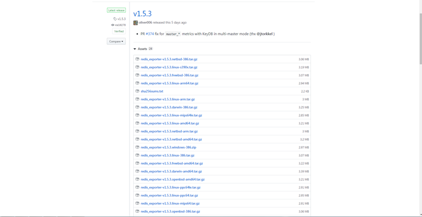Download redis_exporter-v1.5.3.linux-ppc64.tar.gz
The image size is (422, 217).
click(169, 195)
